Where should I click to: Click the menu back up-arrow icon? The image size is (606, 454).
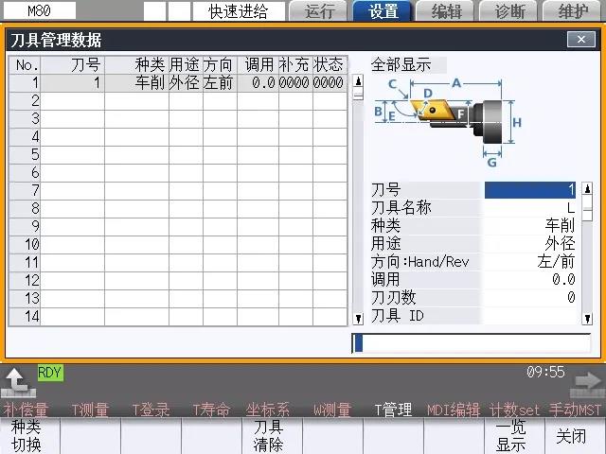tap(16, 381)
